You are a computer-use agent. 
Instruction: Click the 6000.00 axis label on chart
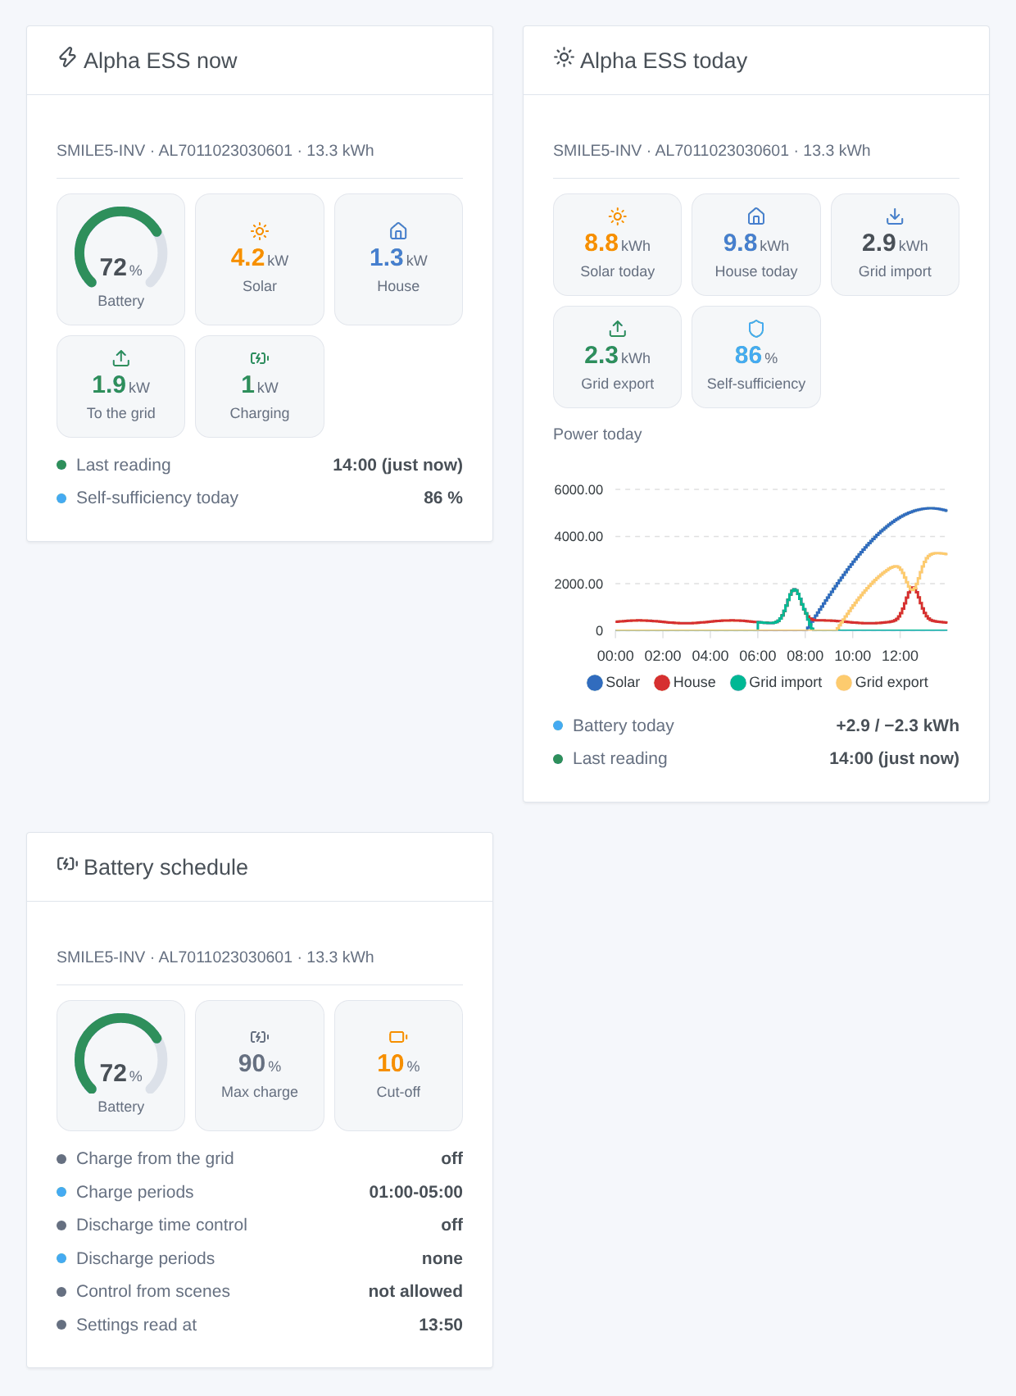point(578,489)
